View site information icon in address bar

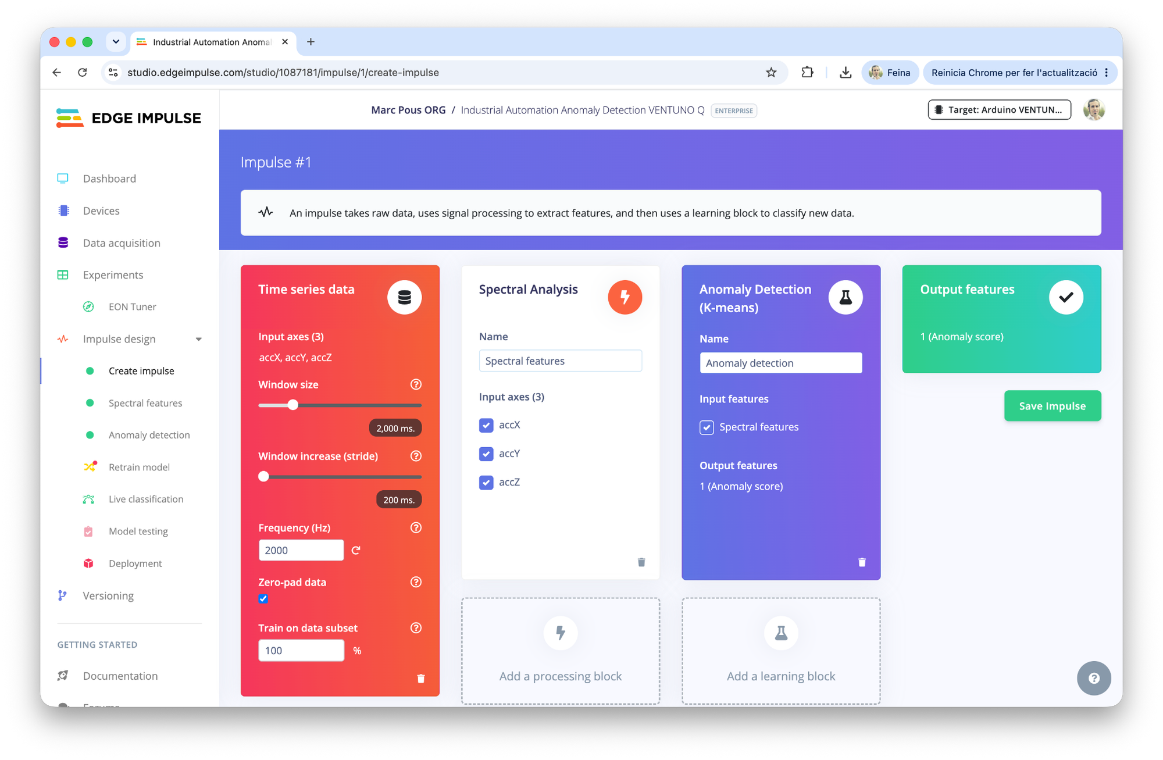point(113,73)
